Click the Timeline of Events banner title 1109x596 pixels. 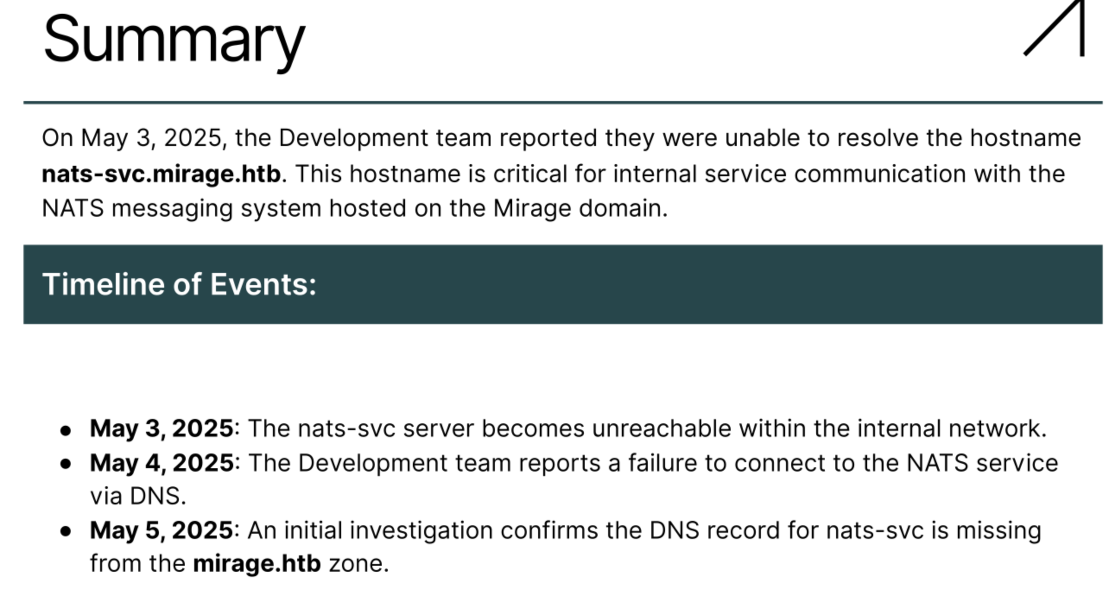[179, 284]
